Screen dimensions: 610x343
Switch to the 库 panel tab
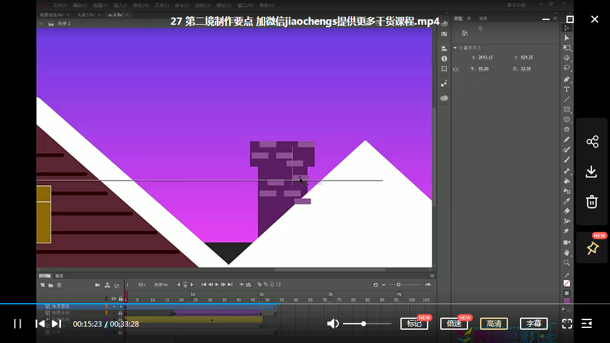click(x=469, y=19)
